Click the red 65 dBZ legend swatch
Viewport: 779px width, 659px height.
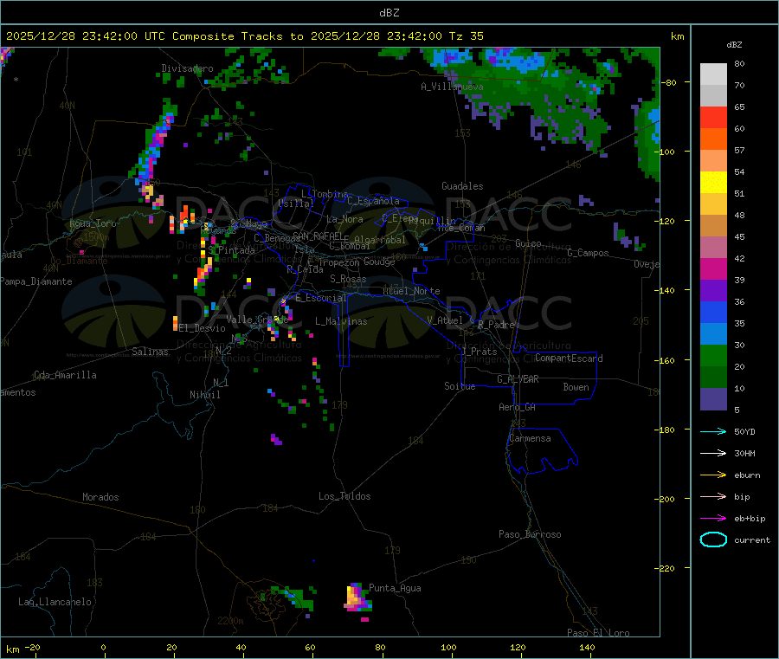pyautogui.click(x=713, y=117)
